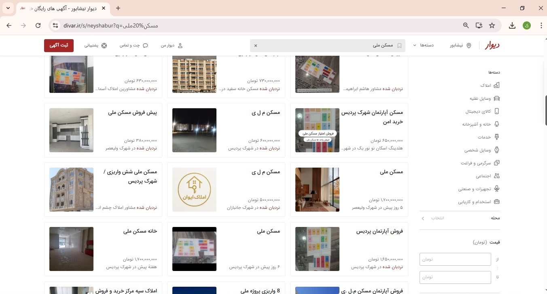
Task: Click the red ثبت آگهی button
Action: click(59, 45)
